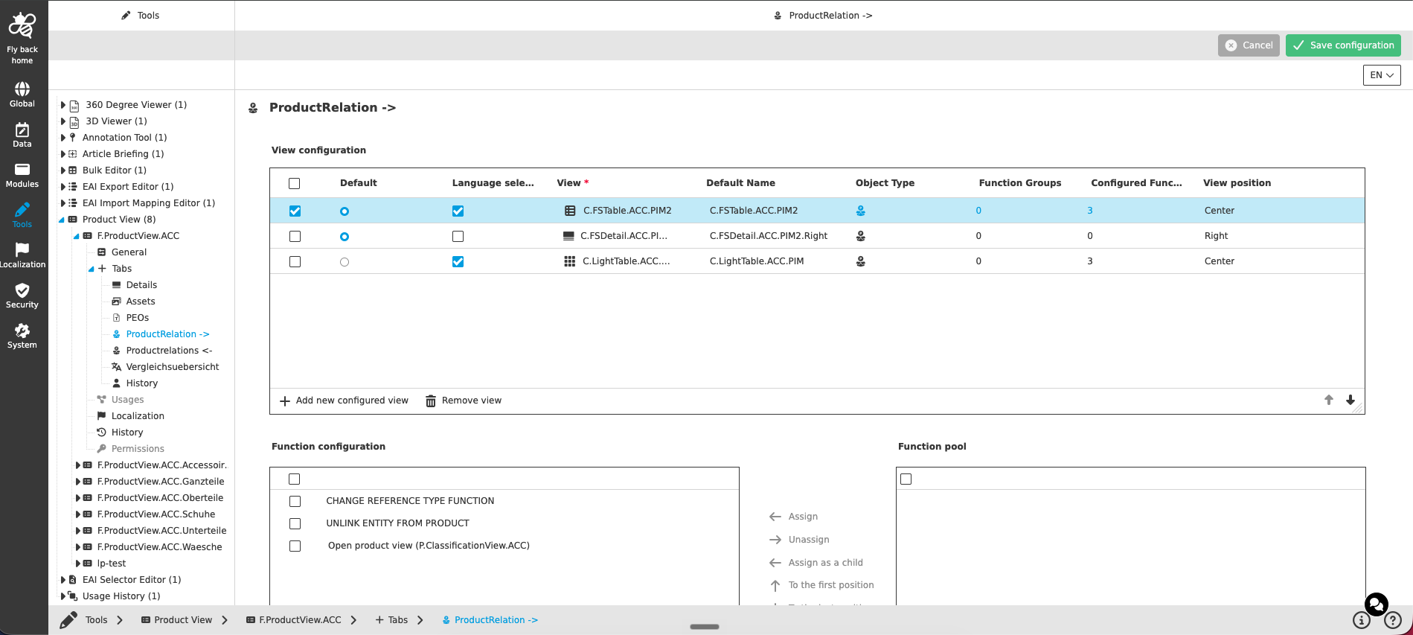Click Assign as a child

point(826,563)
